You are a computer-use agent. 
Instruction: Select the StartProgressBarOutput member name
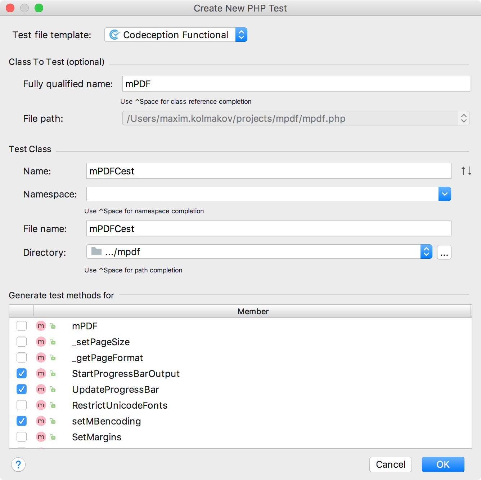[126, 374]
